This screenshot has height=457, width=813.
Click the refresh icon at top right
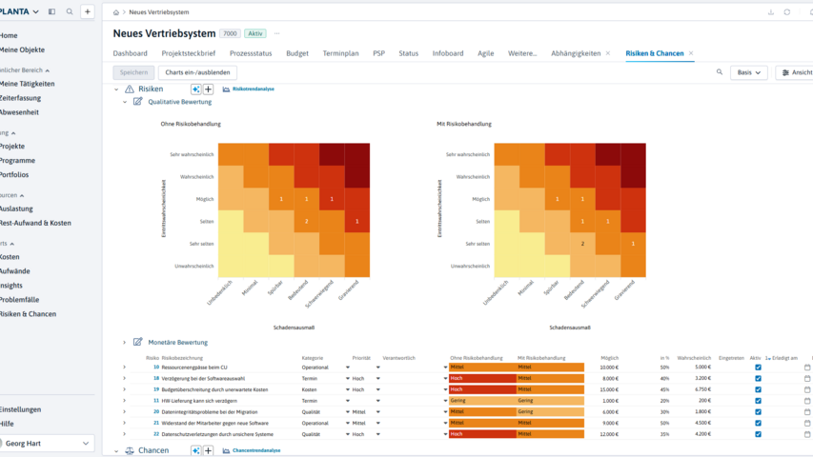(787, 12)
